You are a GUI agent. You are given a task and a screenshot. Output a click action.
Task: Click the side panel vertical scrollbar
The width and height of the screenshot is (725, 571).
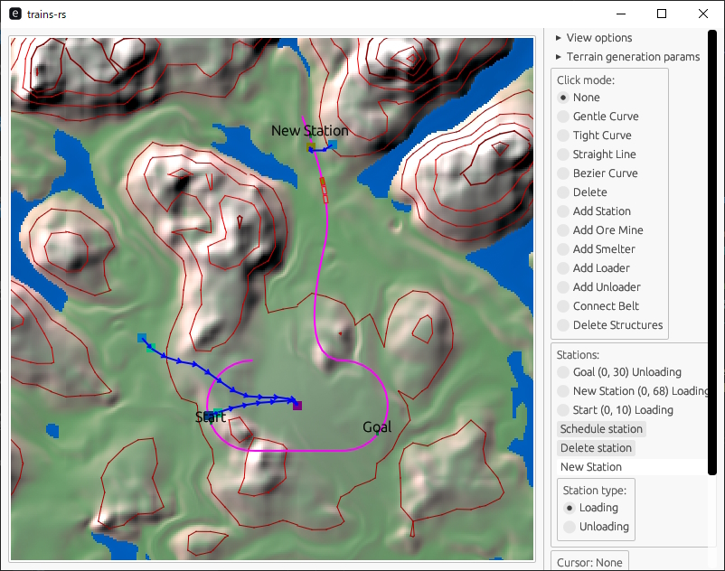(x=712, y=252)
